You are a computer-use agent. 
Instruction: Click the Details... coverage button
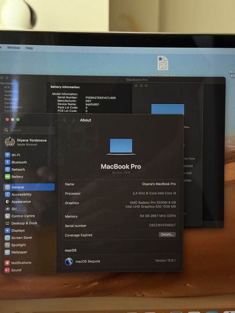(x=167, y=234)
